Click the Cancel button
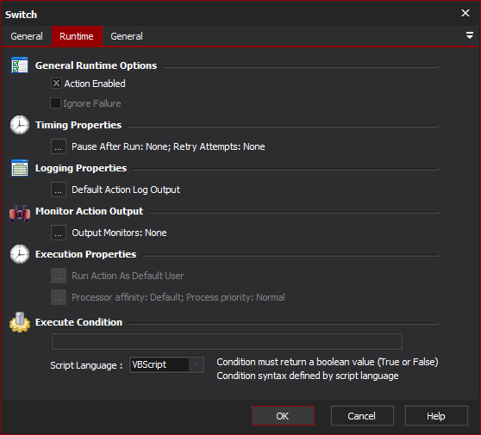Screen dimensions: 481x435 pyautogui.click(x=362, y=416)
